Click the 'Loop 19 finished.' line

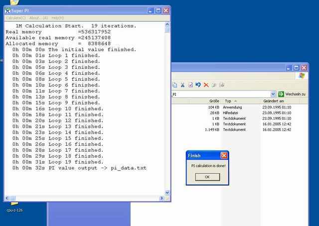click(58, 162)
